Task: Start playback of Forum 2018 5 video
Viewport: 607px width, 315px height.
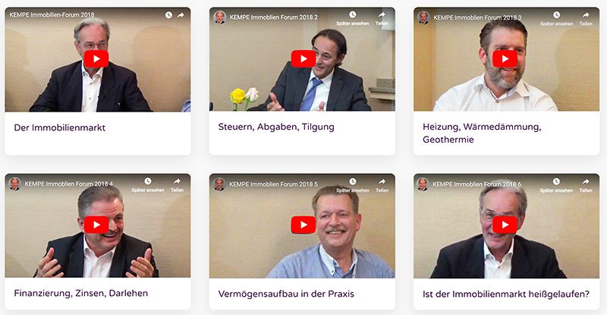Action: [303, 225]
